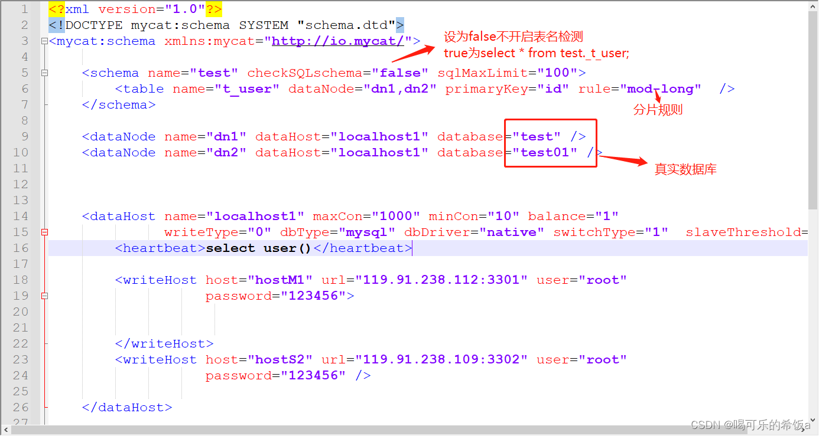Click the "select user()" heartbeat statement
Image resolution: width=819 pixels, height=436 pixels.
coord(259,248)
